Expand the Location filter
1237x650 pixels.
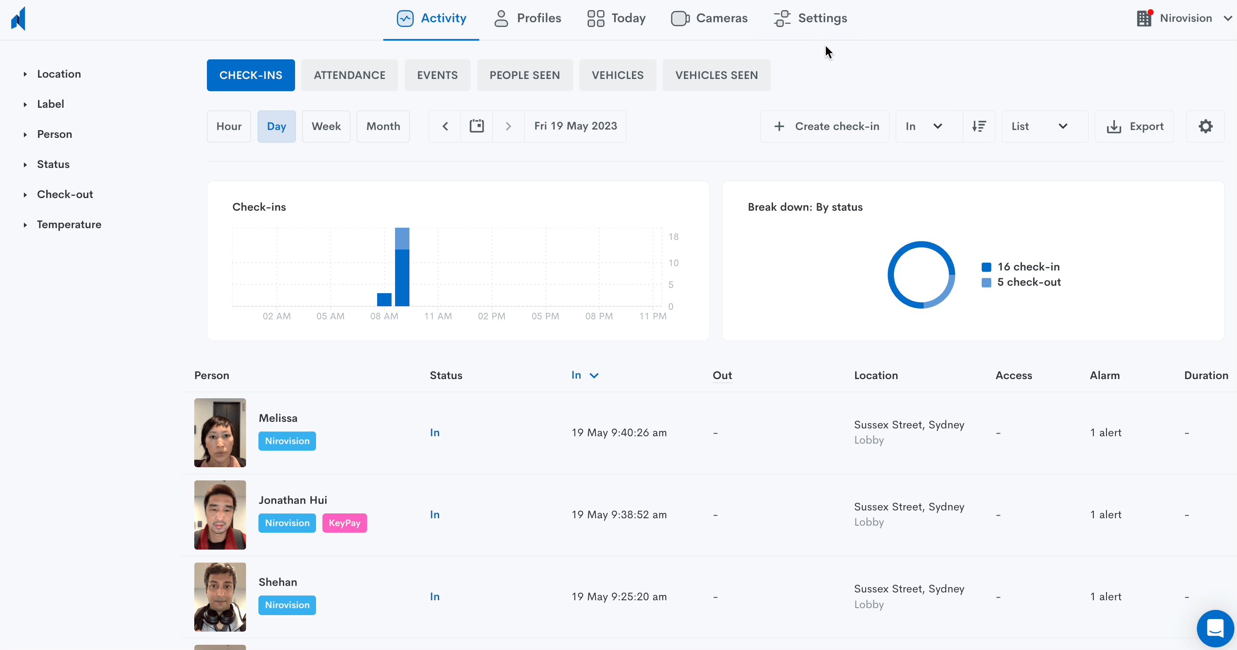[x=58, y=74]
